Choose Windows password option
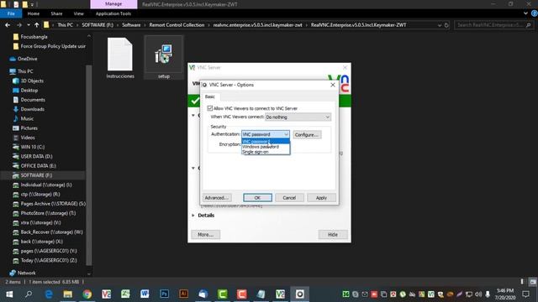Viewport: 538px width, 302px height. coord(266,147)
